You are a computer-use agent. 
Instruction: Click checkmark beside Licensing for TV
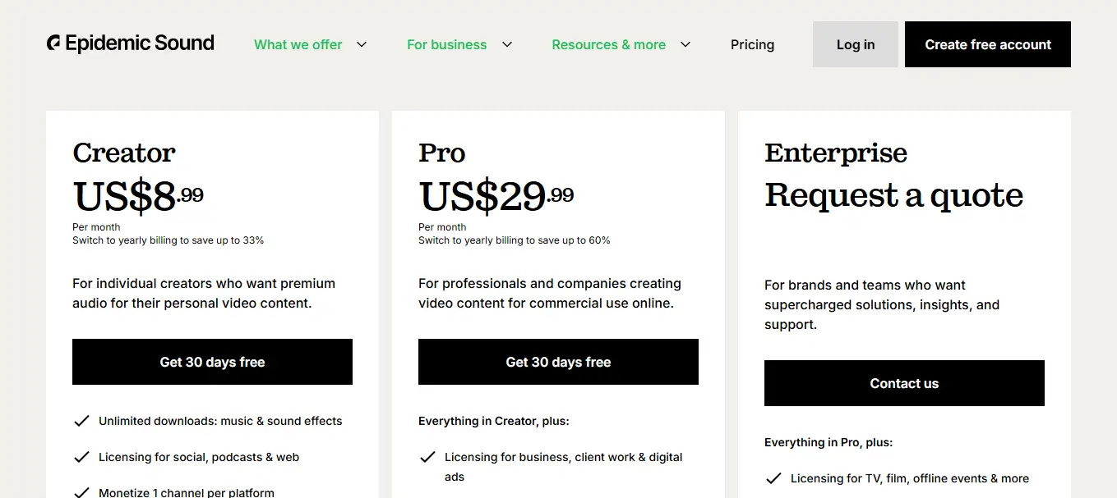click(x=773, y=478)
